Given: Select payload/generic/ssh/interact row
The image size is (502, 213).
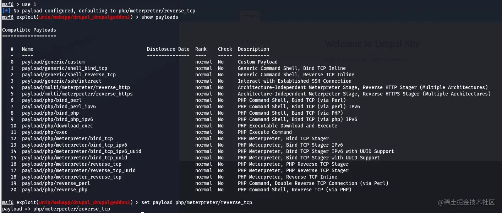Looking at the screenshot, I should click(x=62, y=81).
